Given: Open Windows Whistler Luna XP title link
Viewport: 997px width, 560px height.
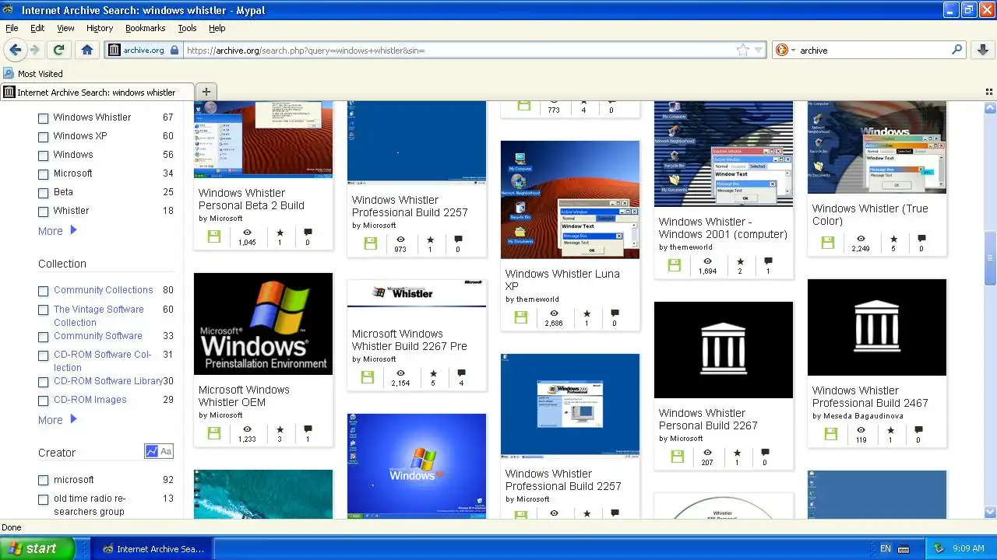Looking at the screenshot, I should tap(562, 280).
